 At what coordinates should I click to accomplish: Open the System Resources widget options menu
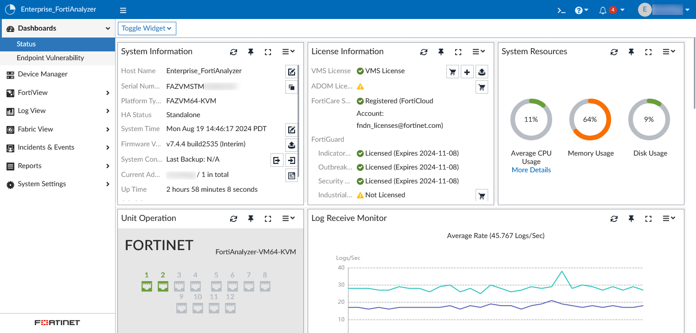669,52
